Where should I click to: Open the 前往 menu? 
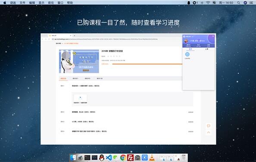click(51, 3)
